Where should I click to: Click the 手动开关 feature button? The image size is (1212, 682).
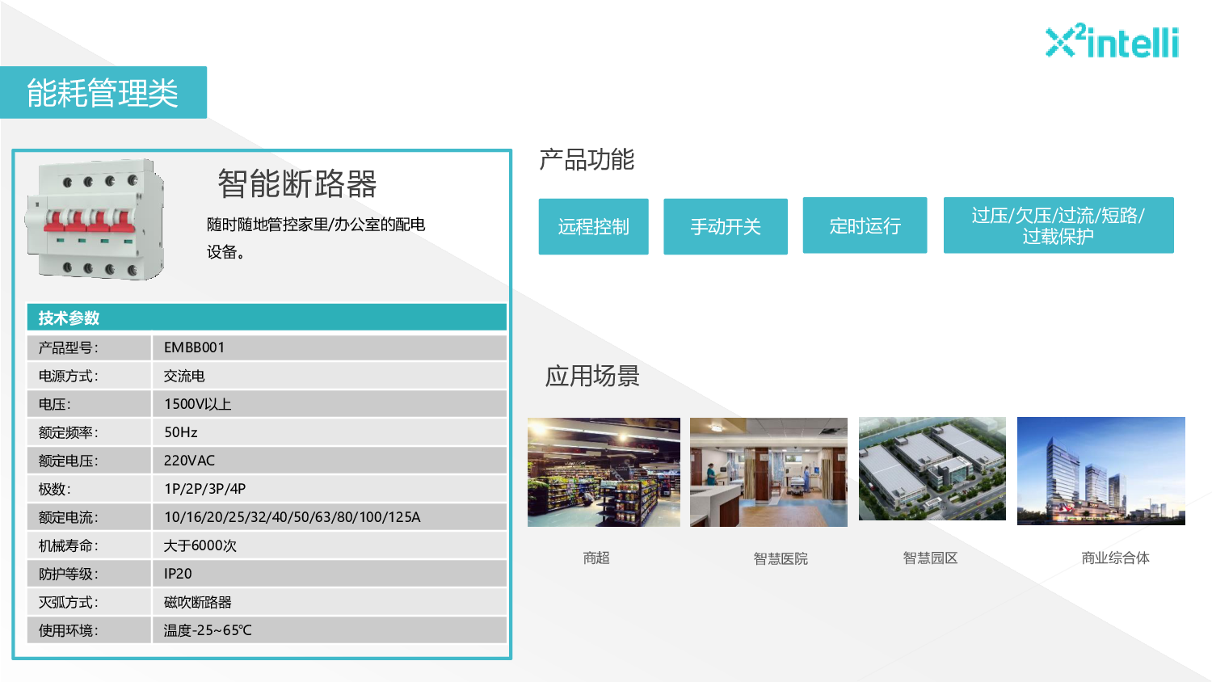(x=726, y=226)
